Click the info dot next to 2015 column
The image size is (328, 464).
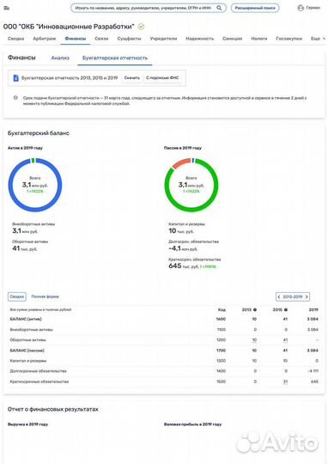pyautogui.click(x=286, y=309)
